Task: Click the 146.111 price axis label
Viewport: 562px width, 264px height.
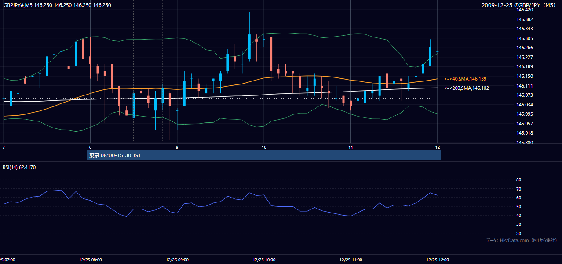Action: pos(525,86)
